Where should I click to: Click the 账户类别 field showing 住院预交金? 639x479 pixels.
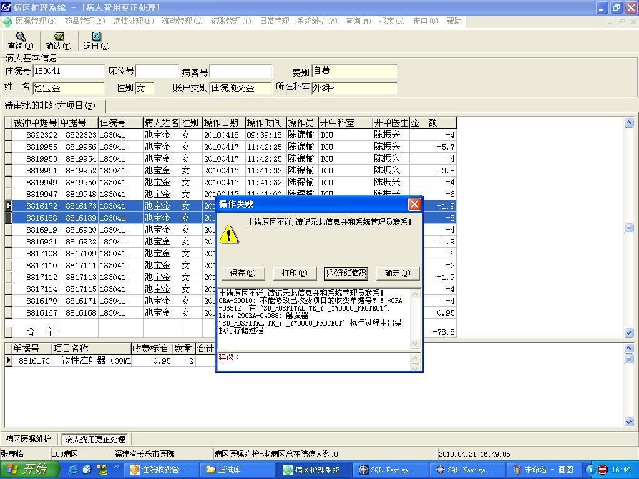pos(241,88)
